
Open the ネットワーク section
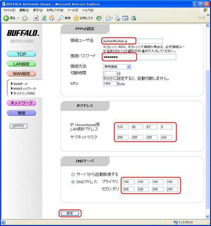pos(21,103)
